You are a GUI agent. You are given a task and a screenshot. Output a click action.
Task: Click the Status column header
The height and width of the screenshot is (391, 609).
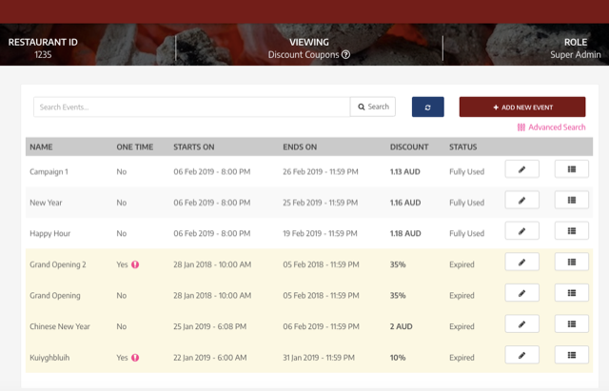click(x=463, y=147)
